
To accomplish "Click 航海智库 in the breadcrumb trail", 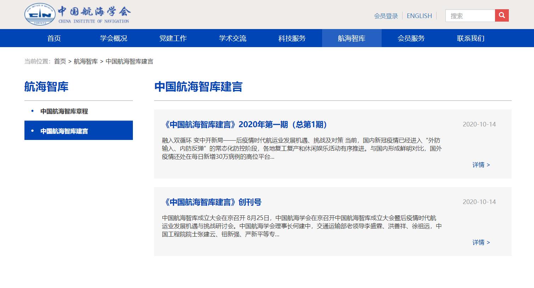I will (x=86, y=61).
